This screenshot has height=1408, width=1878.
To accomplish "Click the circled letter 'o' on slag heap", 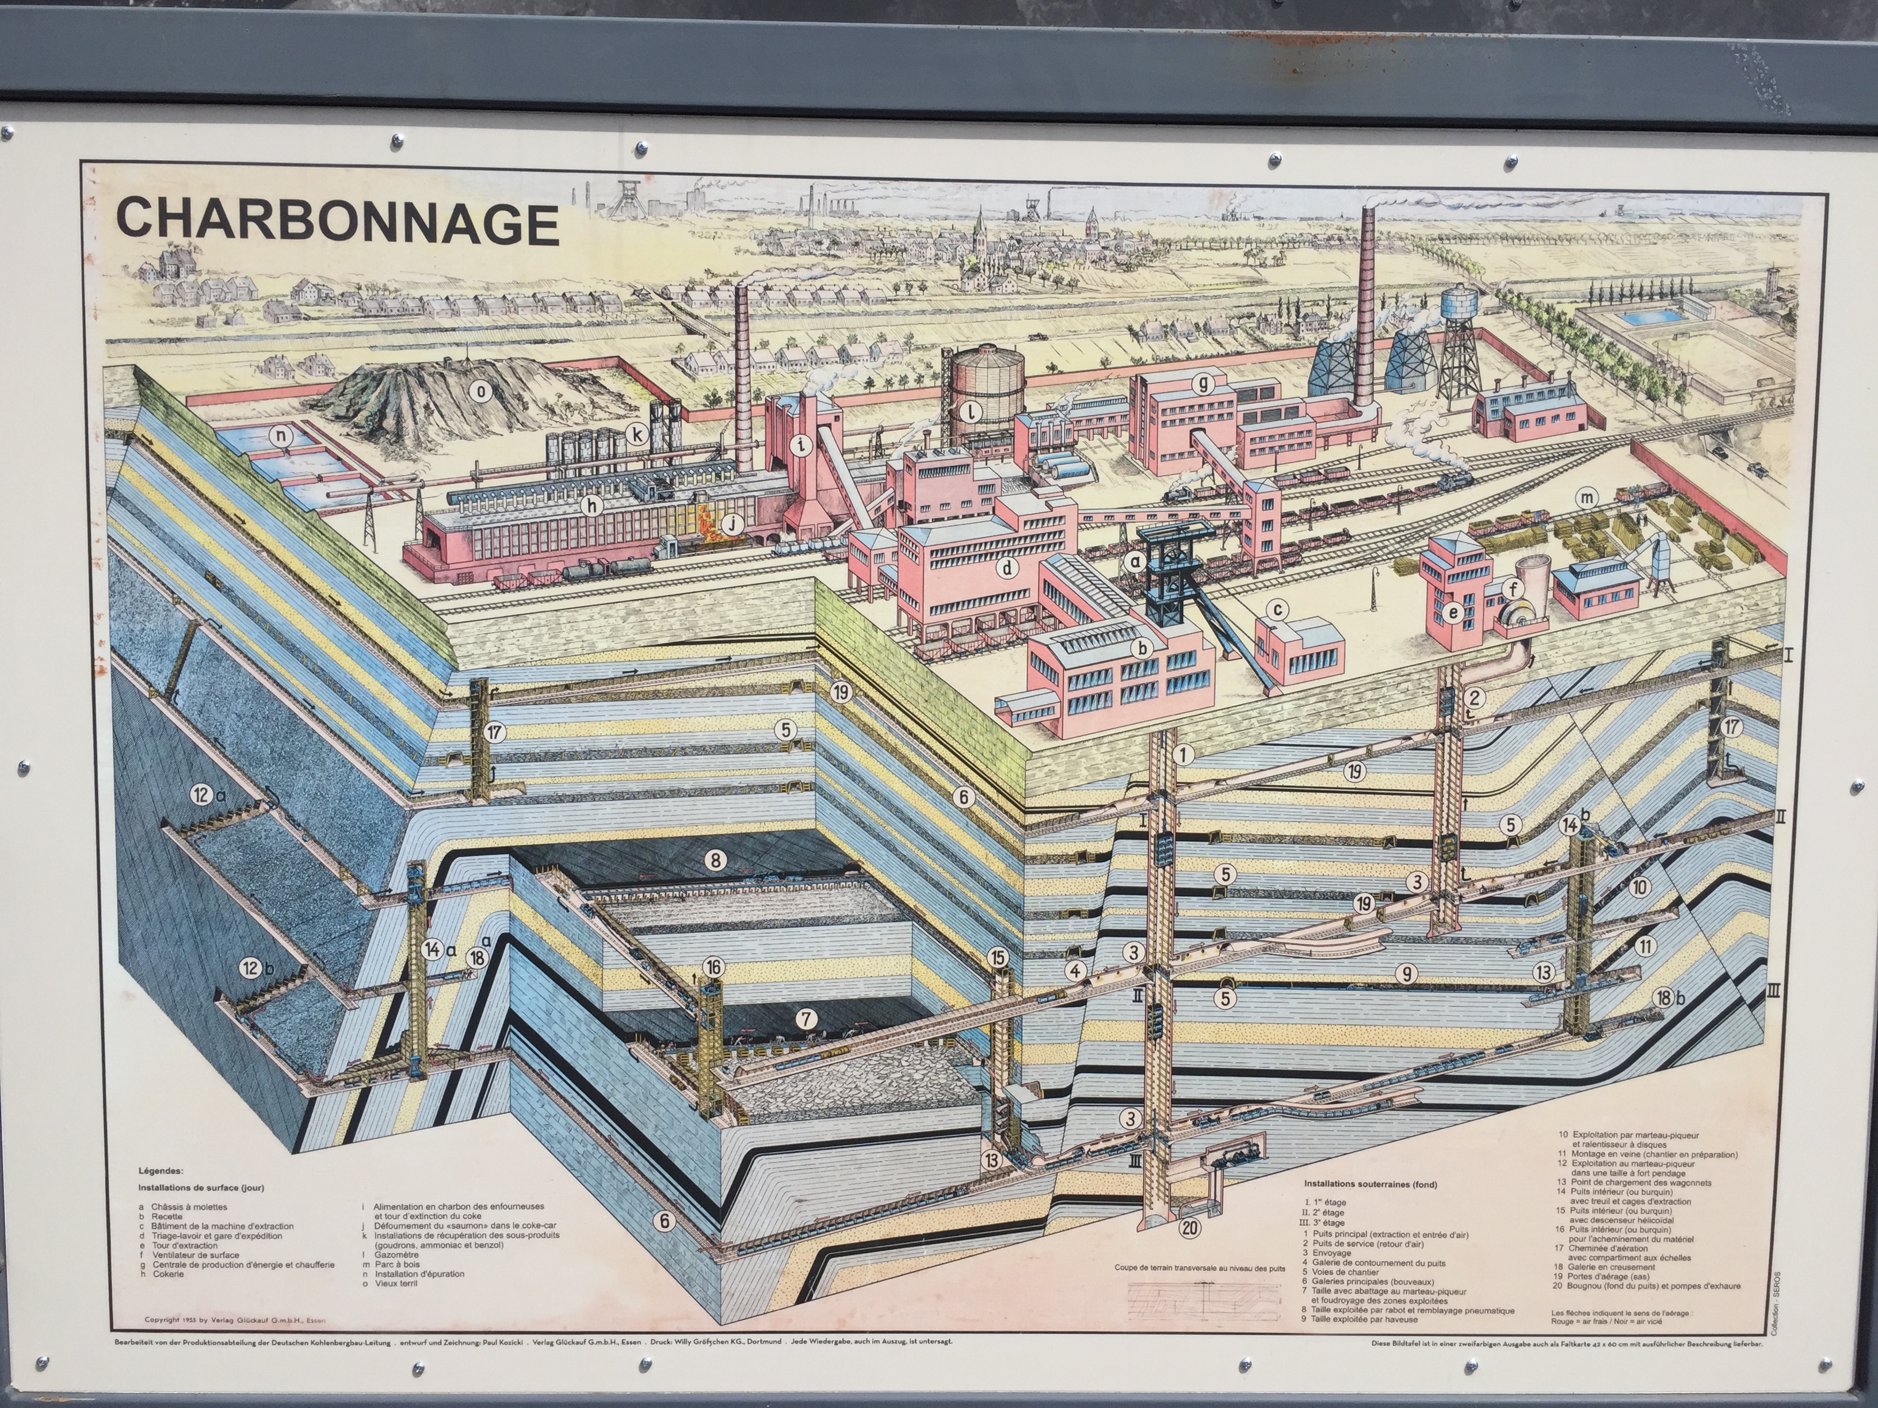I will pyautogui.click(x=482, y=391).
